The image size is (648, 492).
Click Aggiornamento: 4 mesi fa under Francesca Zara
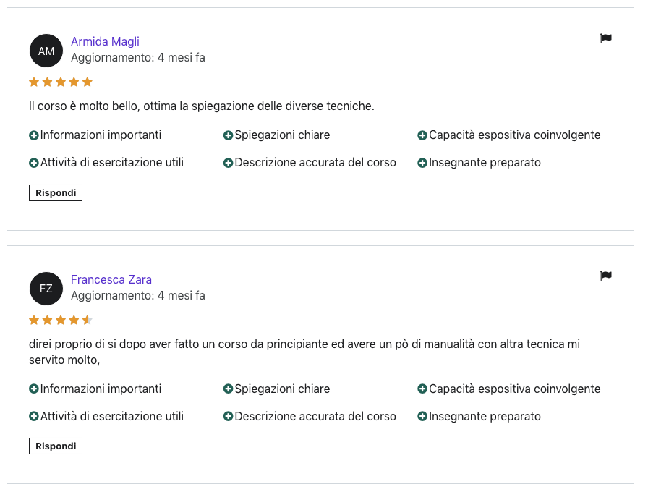tap(137, 295)
